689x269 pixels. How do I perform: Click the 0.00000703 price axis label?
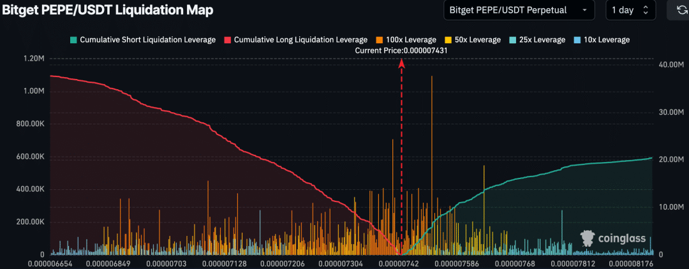click(x=167, y=264)
